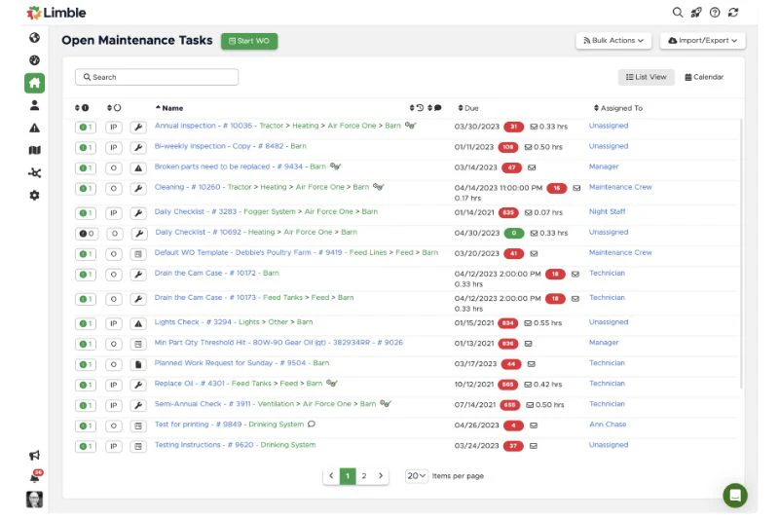Image resolution: width=779 pixels, height=519 pixels.
Task: Toggle open status on Daily Checklist # 10692
Action: (x=115, y=234)
